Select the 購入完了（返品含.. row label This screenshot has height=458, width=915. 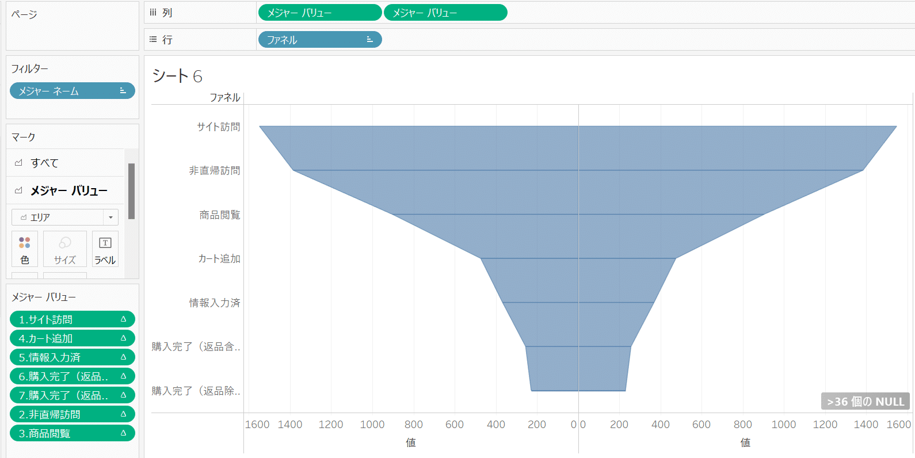pos(196,347)
